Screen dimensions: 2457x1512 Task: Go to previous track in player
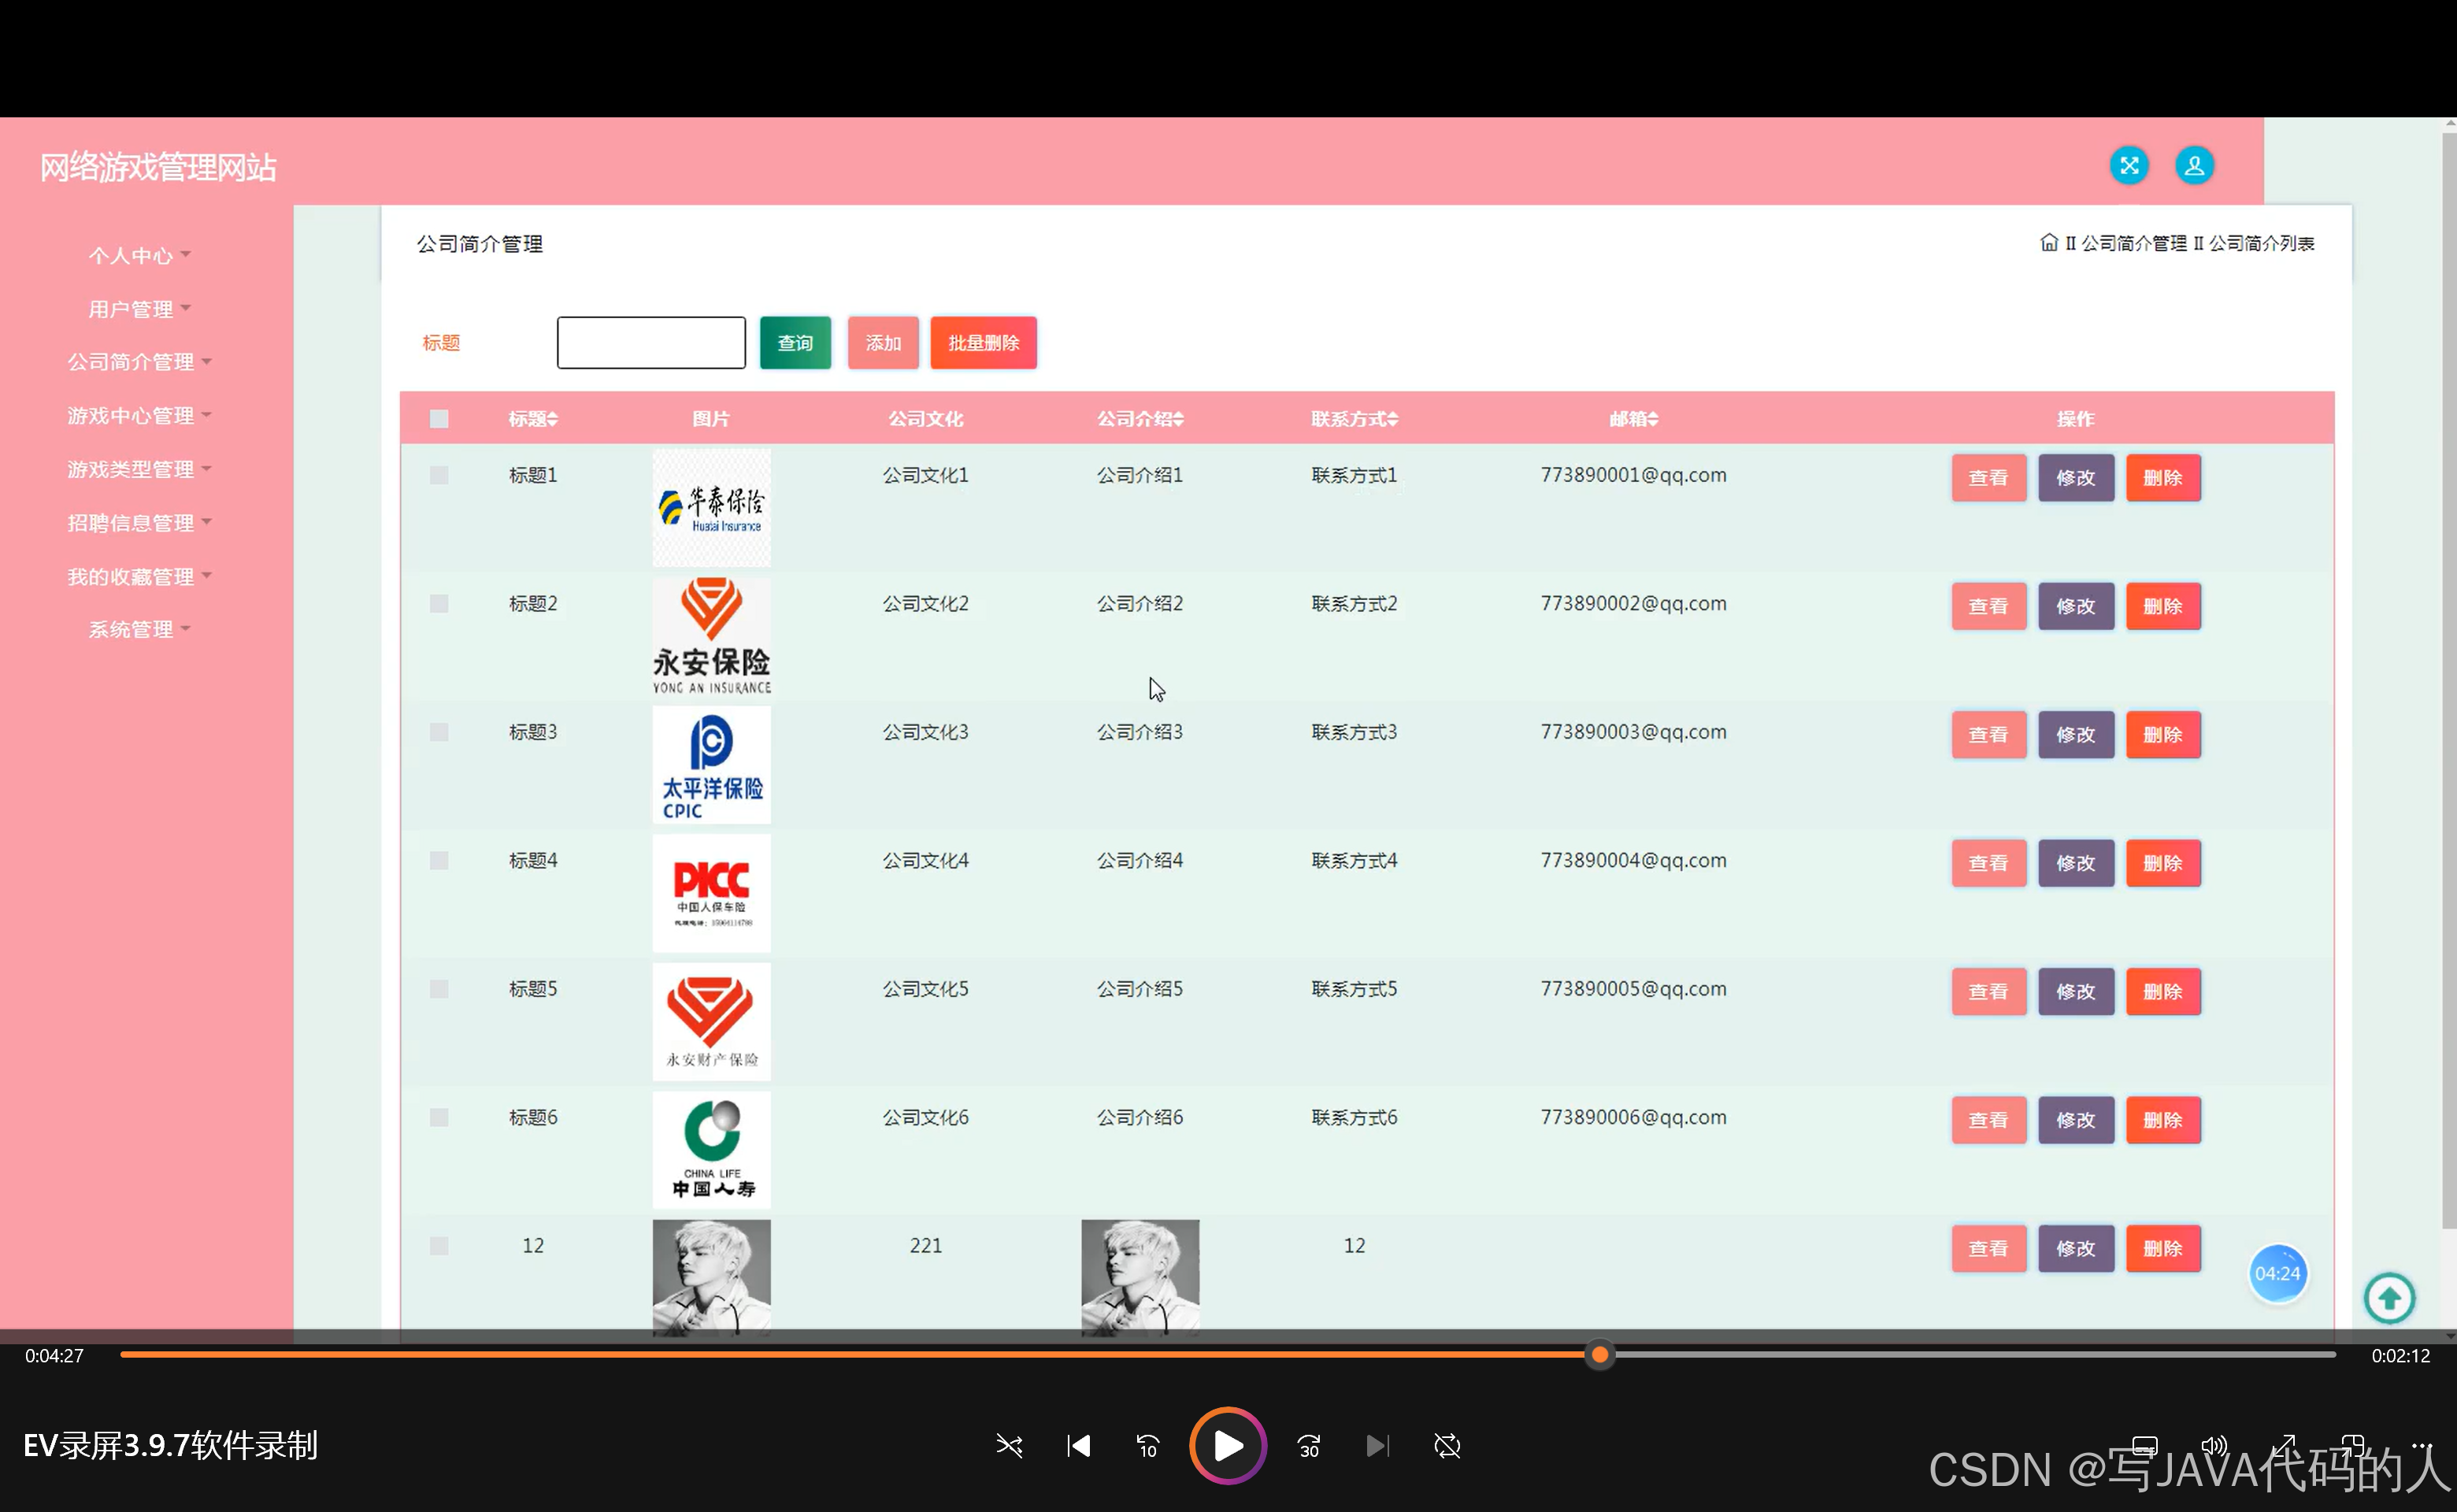click(x=1078, y=1446)
